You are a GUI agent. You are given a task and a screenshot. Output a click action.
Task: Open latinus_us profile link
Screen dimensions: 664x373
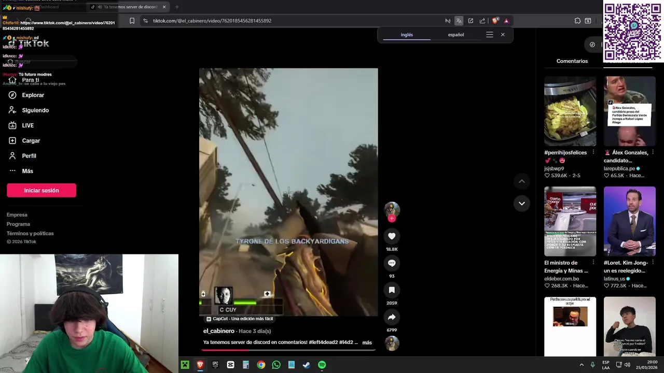coord(614,279)
